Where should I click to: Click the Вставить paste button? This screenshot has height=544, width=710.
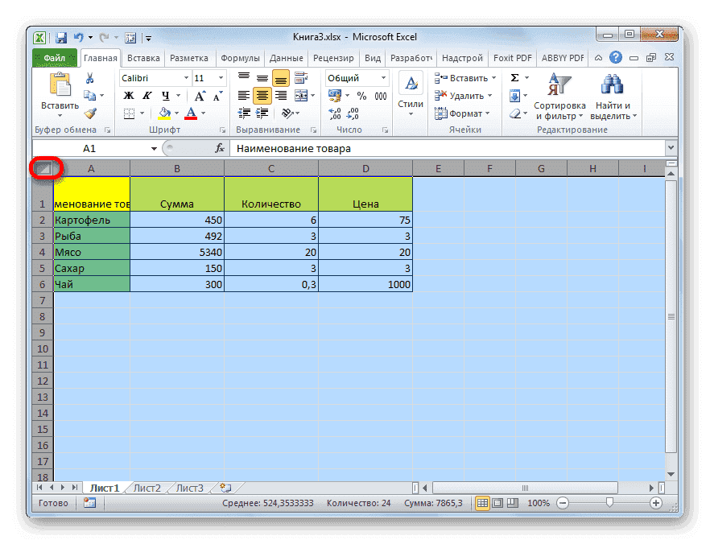click(62, 90)
